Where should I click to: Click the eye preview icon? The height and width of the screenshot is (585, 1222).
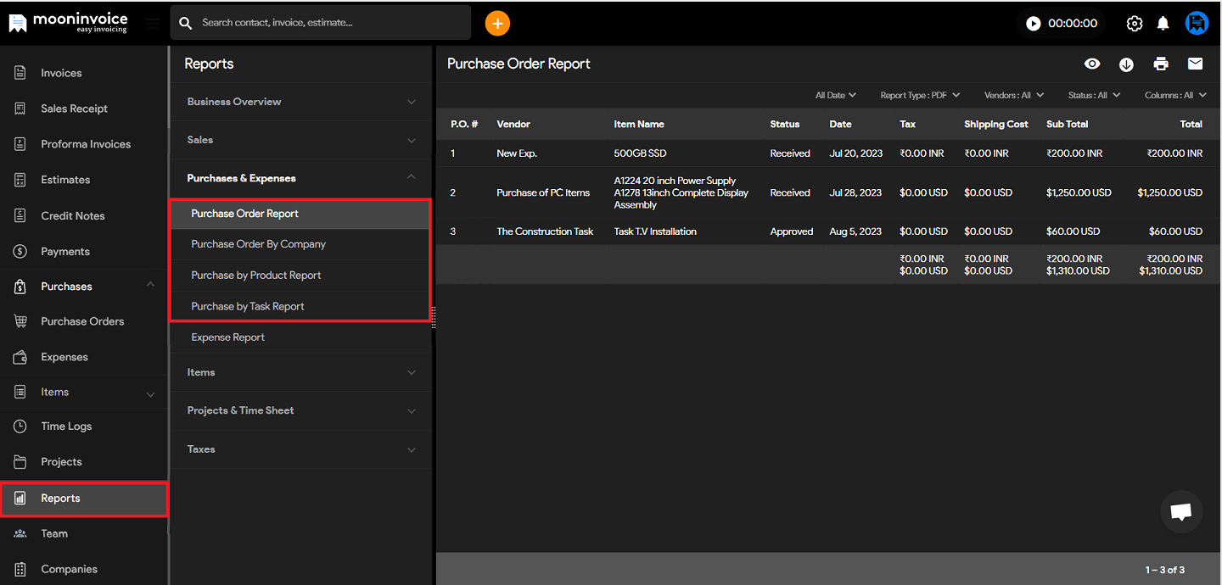(1092, 64)
